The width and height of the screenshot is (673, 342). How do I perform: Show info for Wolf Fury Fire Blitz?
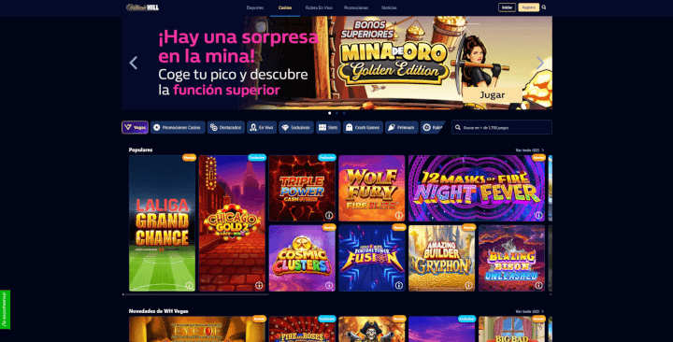pyautogui.click(x=399, y=215)
